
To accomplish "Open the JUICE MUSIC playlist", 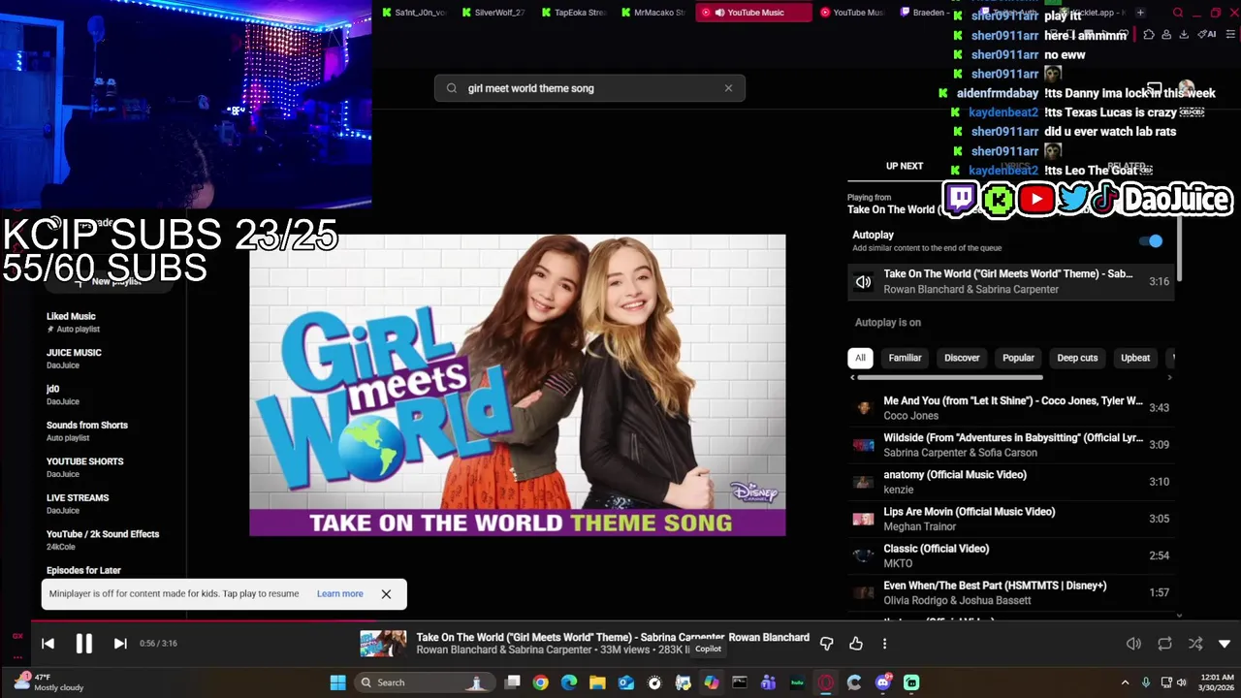I will [x=111, y=359].
